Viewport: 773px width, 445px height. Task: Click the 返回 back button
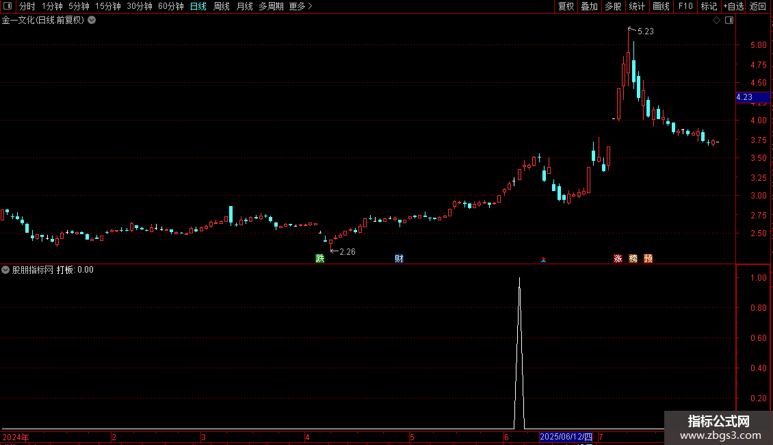758,6
